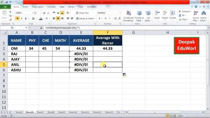The width and height of the screenshot is (210, 118).
Task: Click the zoom slider handle
Action: click(198, 116)
